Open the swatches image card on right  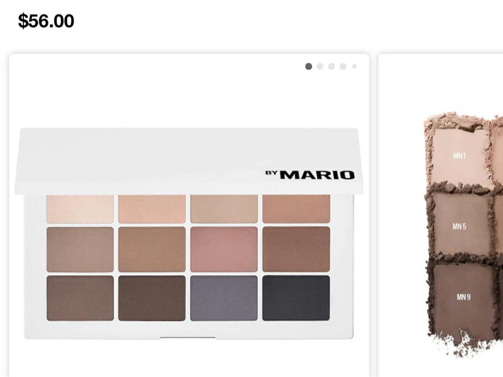point(441,215)
